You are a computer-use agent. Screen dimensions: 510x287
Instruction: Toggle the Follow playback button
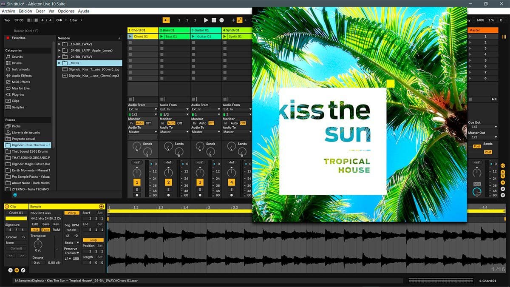pyautogui.click(x=166, y=20)
